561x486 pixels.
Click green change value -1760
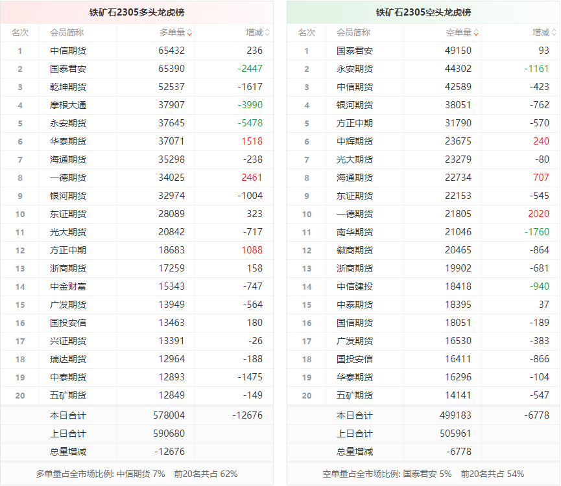coord(537,232)
